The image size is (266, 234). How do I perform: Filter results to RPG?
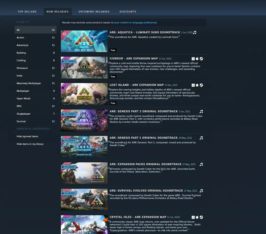36,106
